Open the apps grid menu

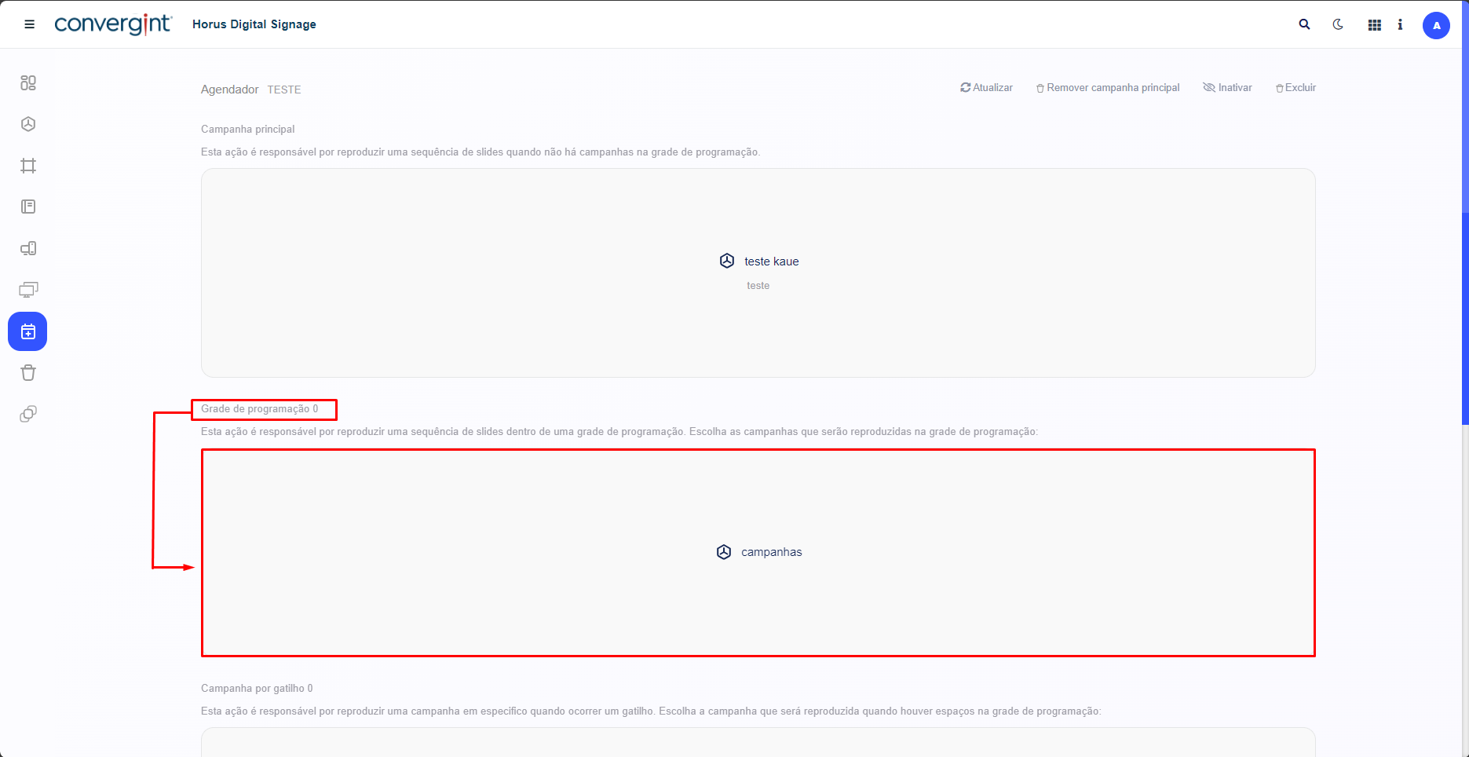point(1374,25)
